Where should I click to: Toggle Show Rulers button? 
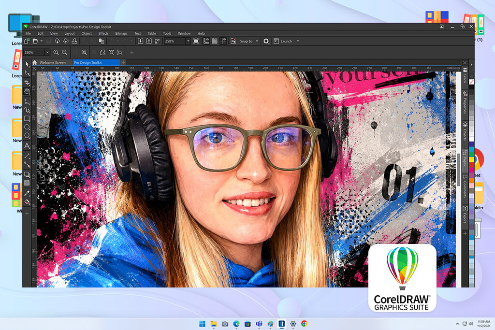pyautogui.click(x=206, y=41)
